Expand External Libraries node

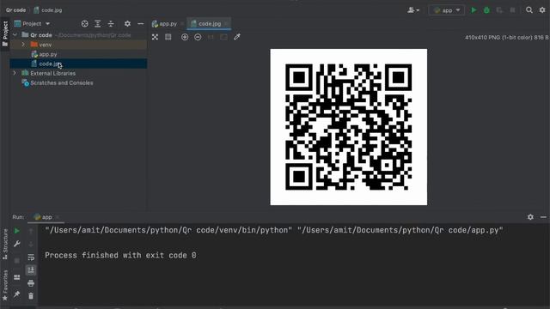coord(15,73)
